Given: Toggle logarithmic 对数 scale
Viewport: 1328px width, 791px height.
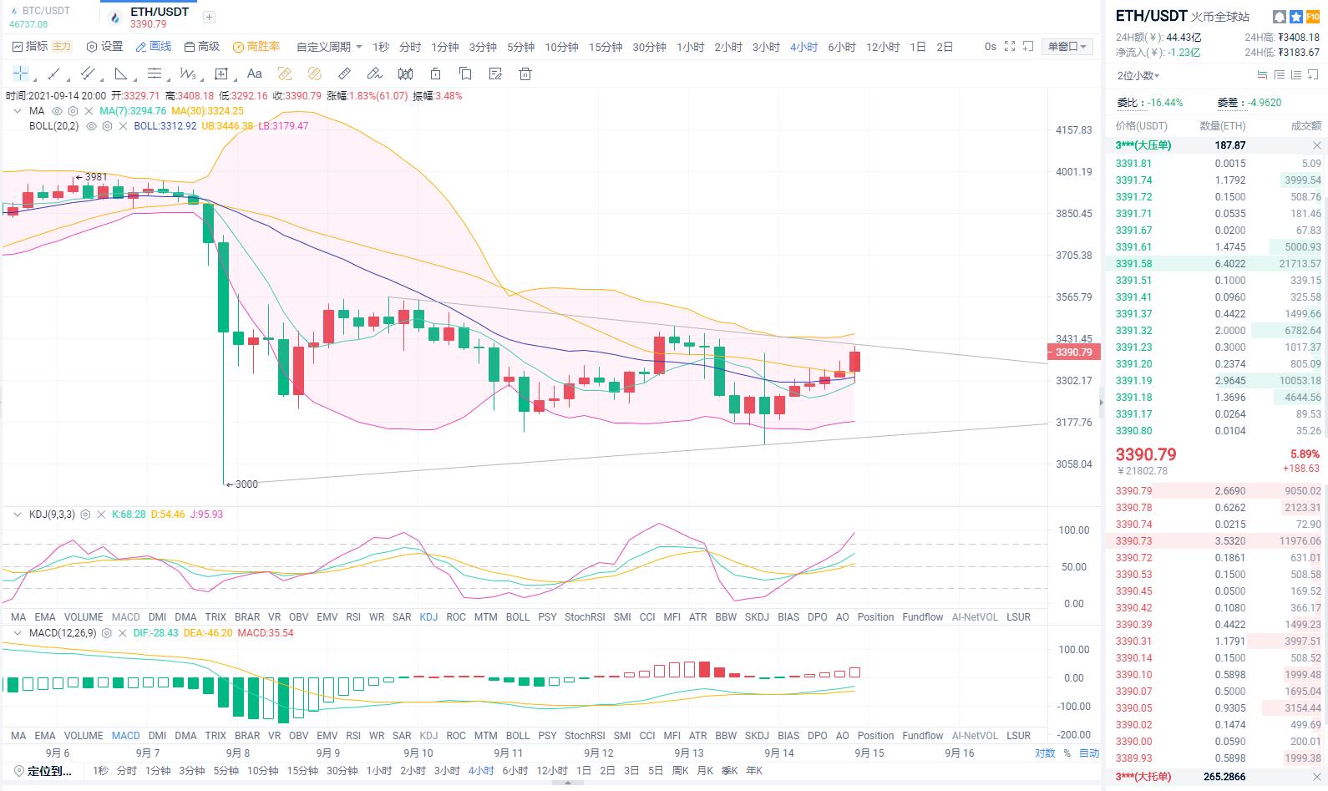Looking at the screenshot, I should pyautogui.click(x=1045, y=753).
